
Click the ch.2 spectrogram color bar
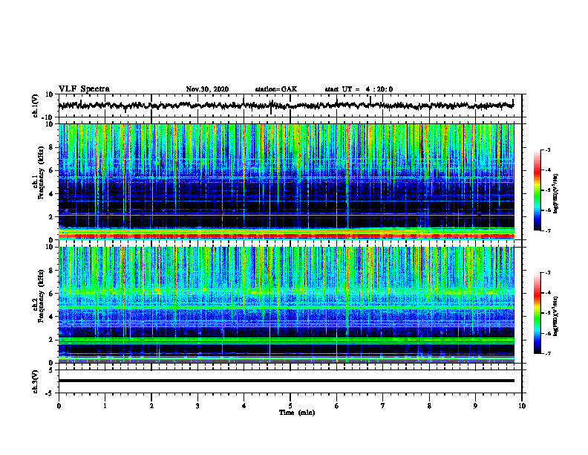(x=537, y=313)
